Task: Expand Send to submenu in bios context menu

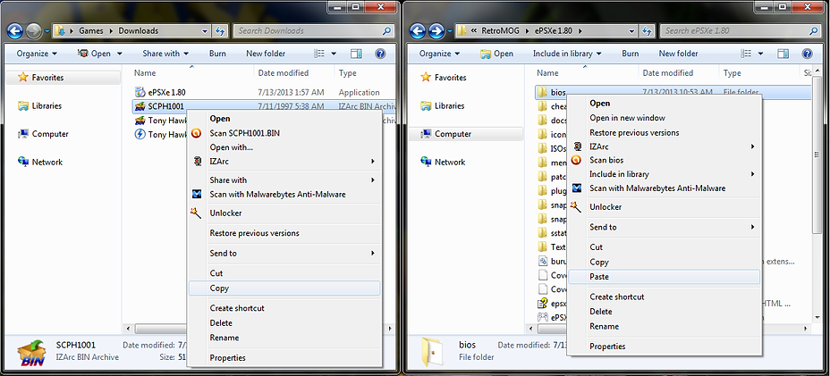Action: pos(664,227)
